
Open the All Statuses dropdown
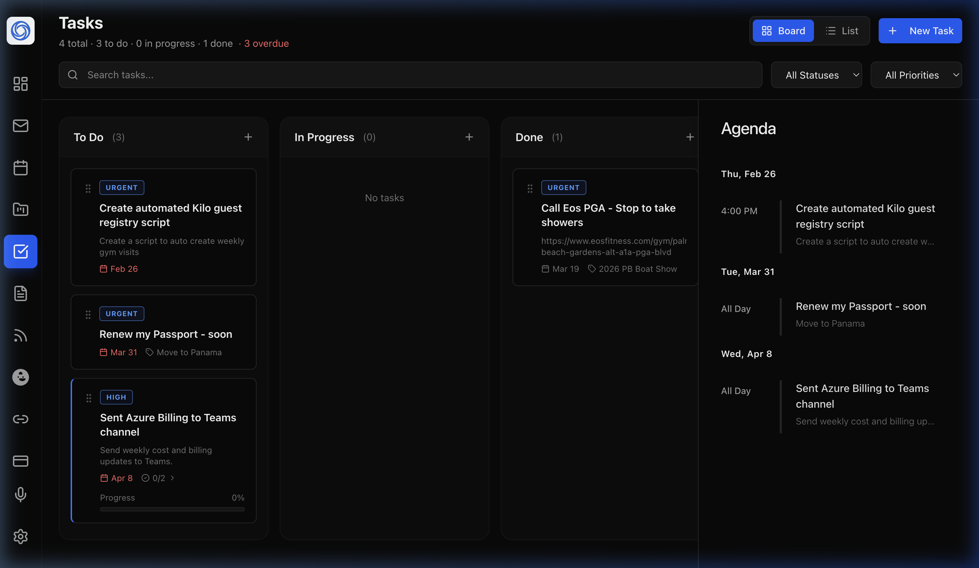click(816, 75)
